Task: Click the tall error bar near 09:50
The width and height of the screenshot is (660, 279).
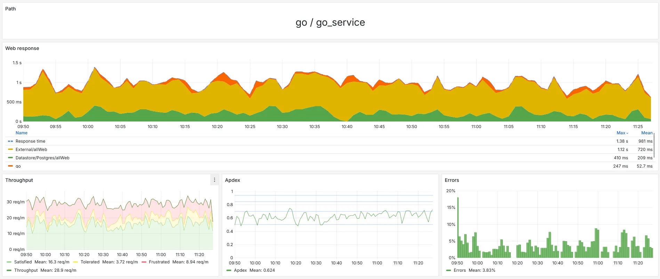Action: (x=458, y=227)
